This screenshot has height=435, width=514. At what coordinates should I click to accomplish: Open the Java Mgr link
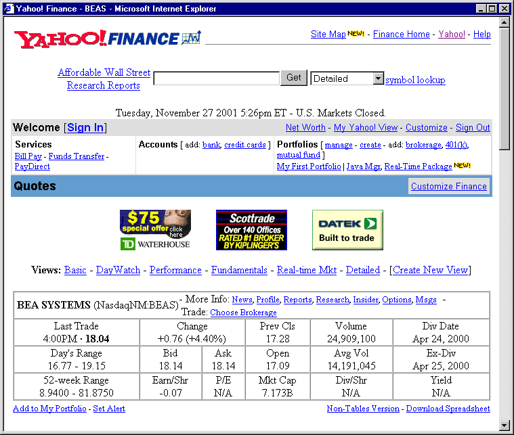click(x=363, y=166)
